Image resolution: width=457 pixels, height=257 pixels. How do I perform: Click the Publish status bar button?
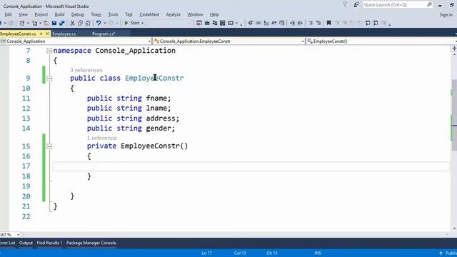[448, 253]
